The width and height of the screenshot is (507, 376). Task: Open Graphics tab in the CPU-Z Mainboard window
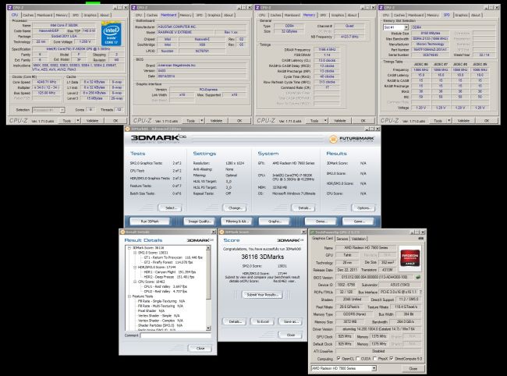click(214, 15)
